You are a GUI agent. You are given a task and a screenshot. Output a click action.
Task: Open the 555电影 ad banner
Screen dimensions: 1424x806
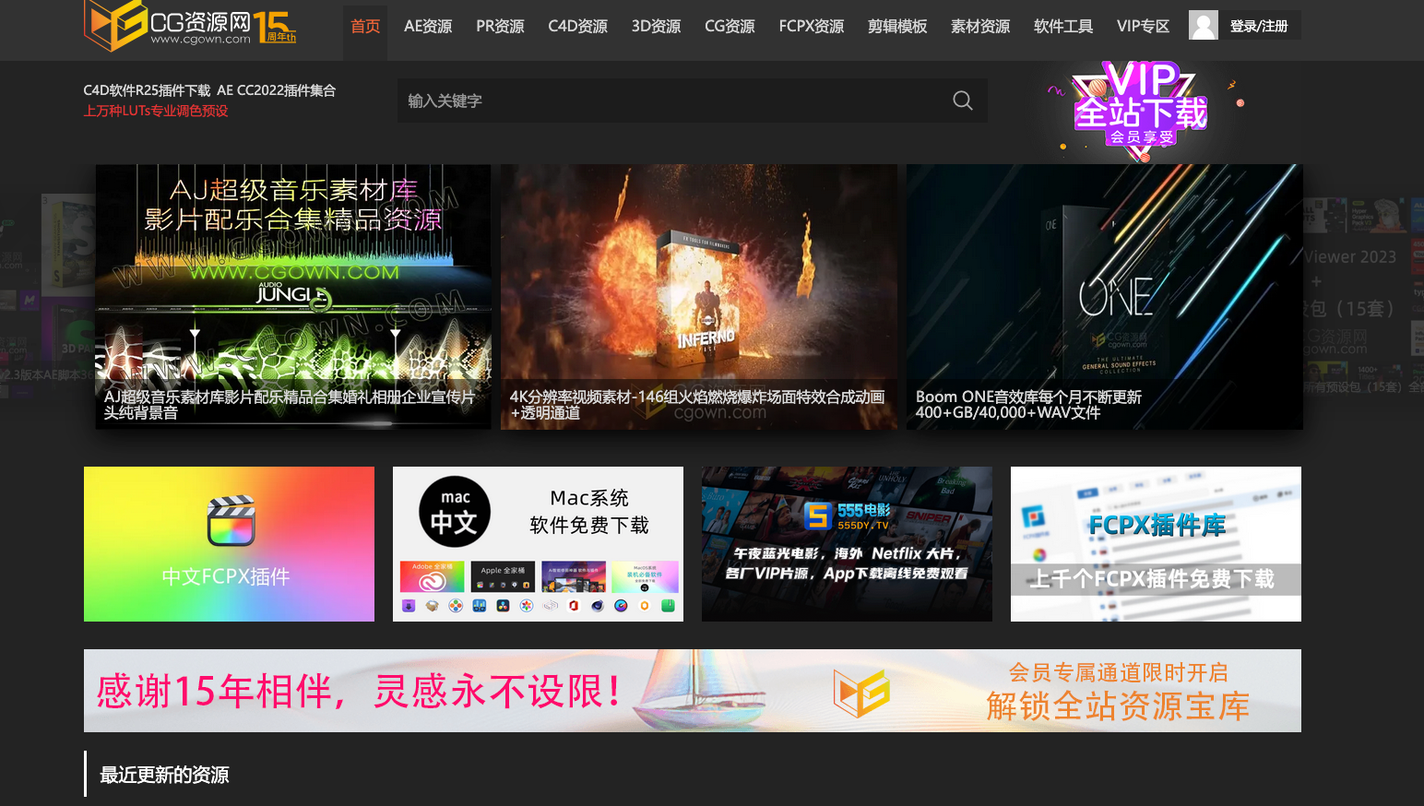(847, 544)
